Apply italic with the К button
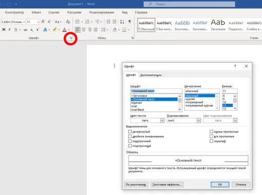262x195 pixels. coord(10,30)
